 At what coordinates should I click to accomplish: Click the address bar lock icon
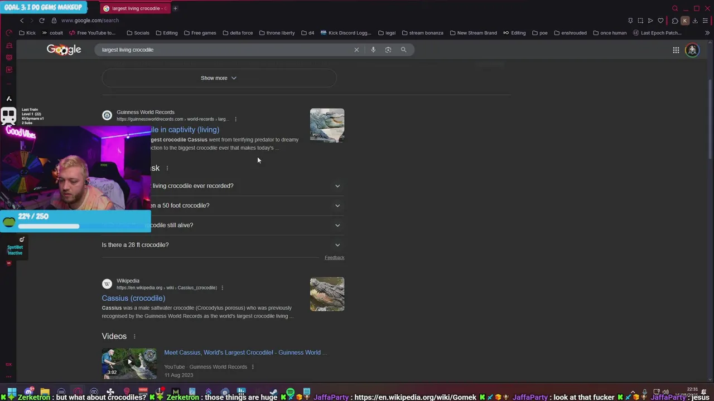point(54,21)
